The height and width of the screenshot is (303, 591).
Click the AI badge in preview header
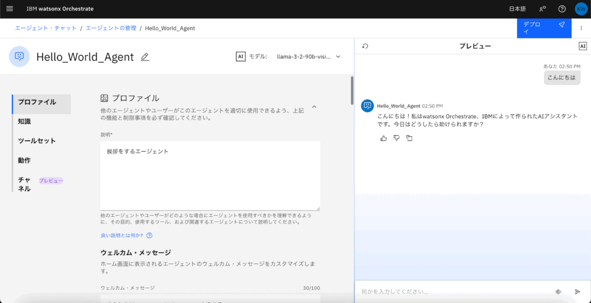pos(582,46)
